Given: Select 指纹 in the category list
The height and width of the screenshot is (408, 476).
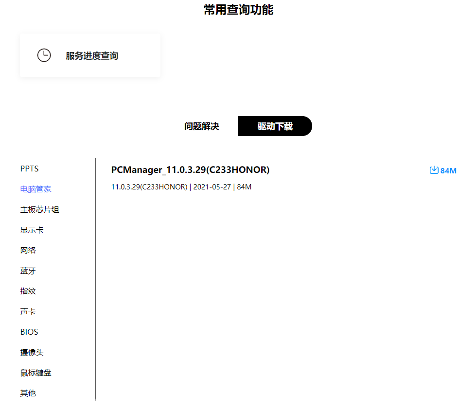Looking at the screenshot, I should [28, 291].
